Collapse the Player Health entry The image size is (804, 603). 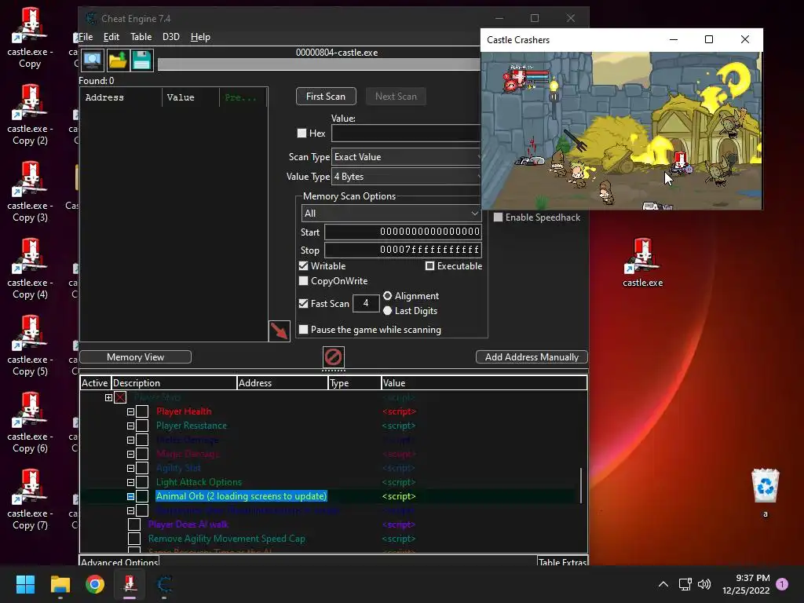tap(131, 411)
